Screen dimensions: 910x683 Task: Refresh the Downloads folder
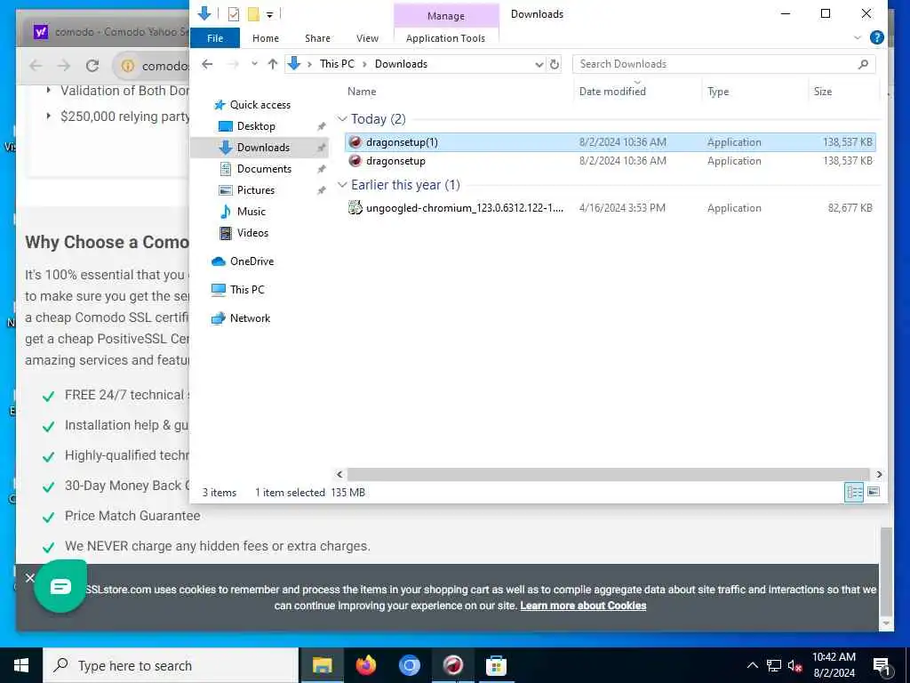point(555,64)
